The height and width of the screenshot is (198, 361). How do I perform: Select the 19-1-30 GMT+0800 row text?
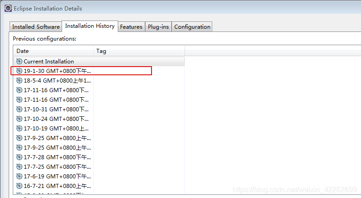[58, 71]
